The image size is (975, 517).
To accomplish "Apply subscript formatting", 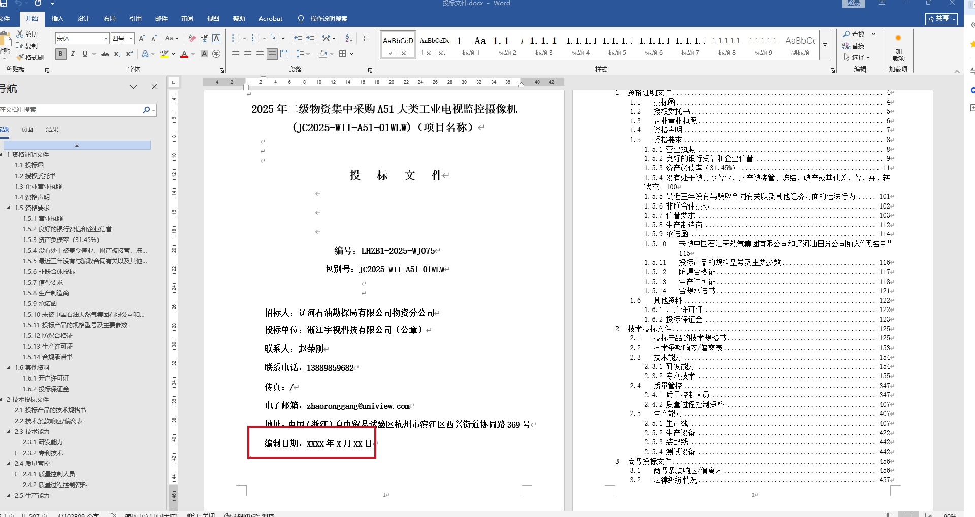I will [117, 54].
